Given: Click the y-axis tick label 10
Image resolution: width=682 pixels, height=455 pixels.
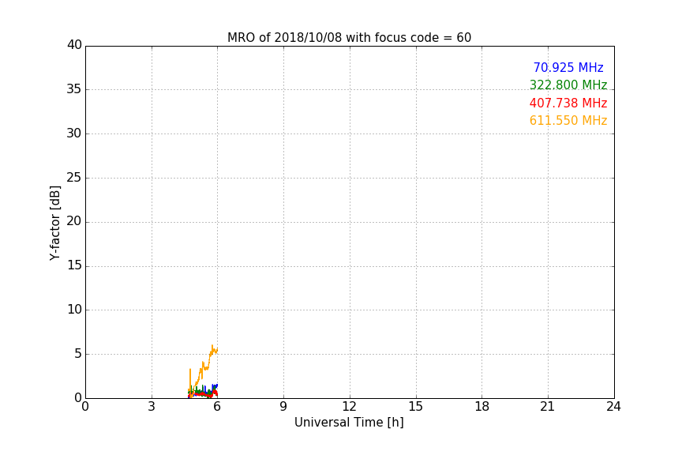Looking at the screenshot, I should tap(74, 310).
